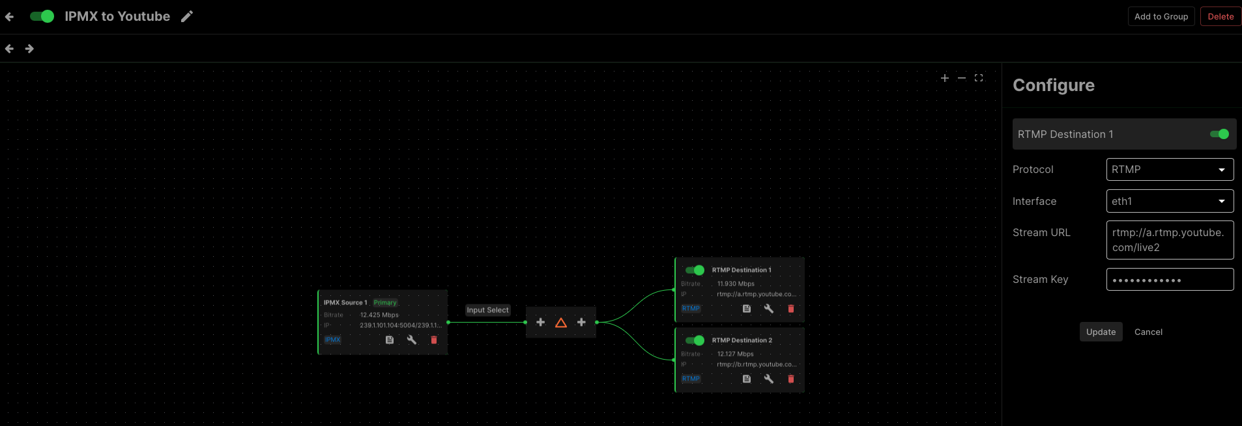Click the RTMP tag on Destination 1
Image resolution: width=1242 pixels, height=426 pixels.
pos(691,308)
